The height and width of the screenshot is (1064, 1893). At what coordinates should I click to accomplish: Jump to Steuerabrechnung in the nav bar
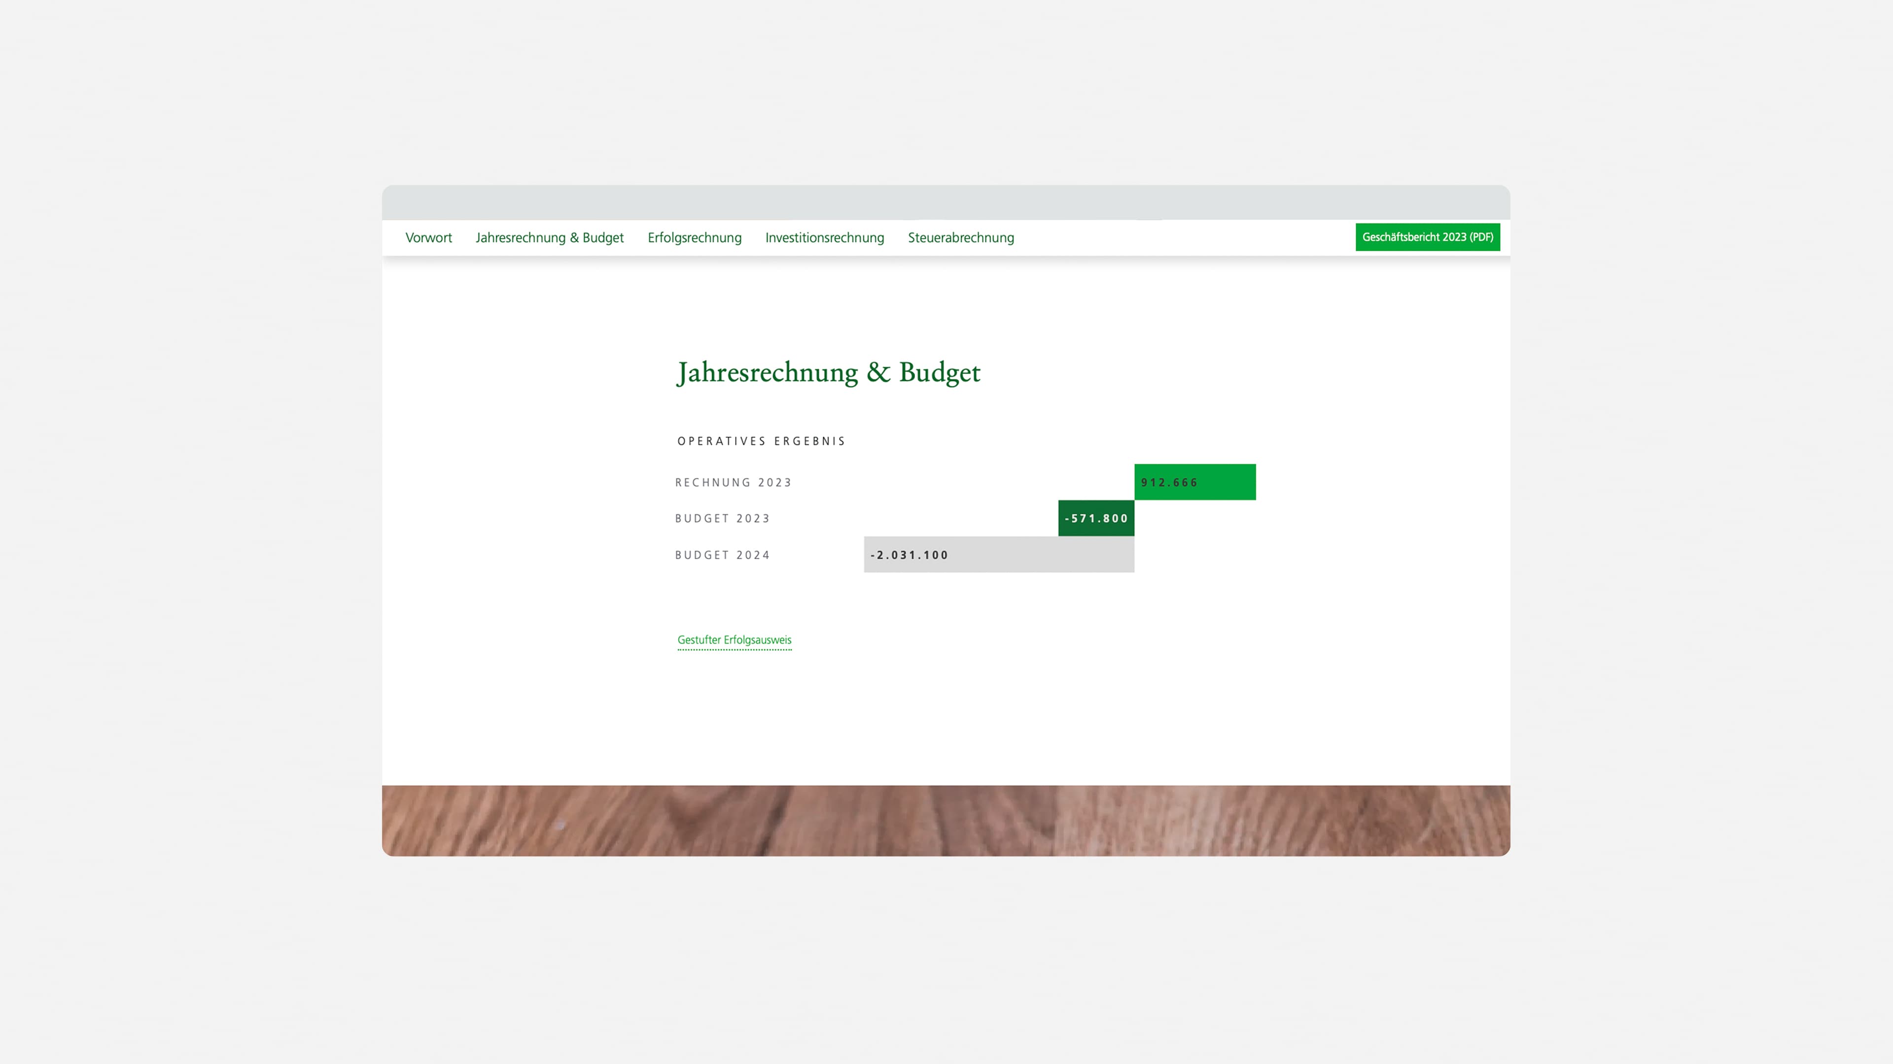pyautogui.click(x=960, y=237)
